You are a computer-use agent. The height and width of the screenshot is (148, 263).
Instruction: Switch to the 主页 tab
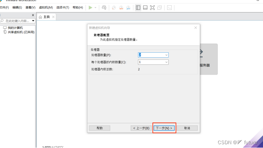click(x=46, y=17)
